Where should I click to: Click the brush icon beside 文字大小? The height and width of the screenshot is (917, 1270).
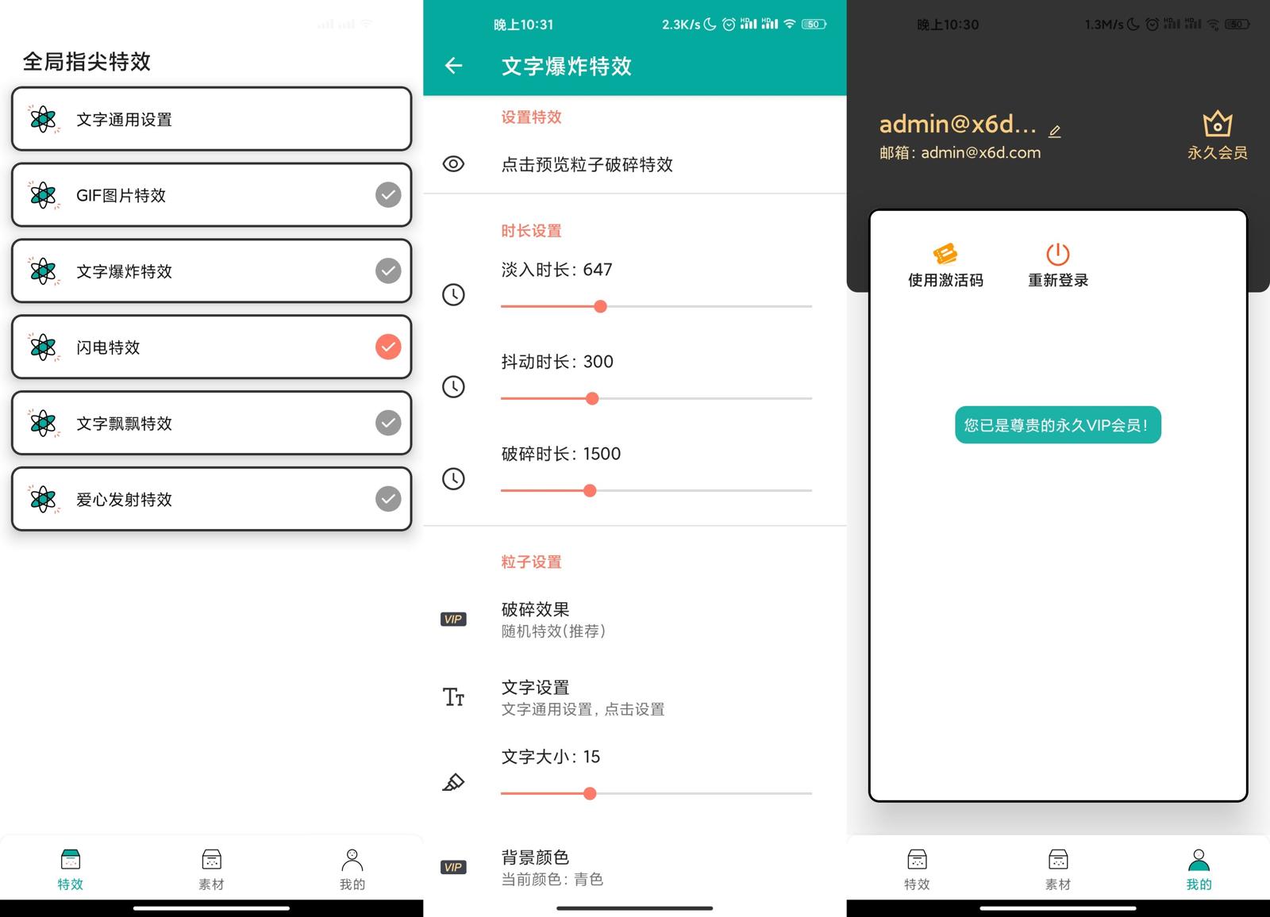[453, 782]
